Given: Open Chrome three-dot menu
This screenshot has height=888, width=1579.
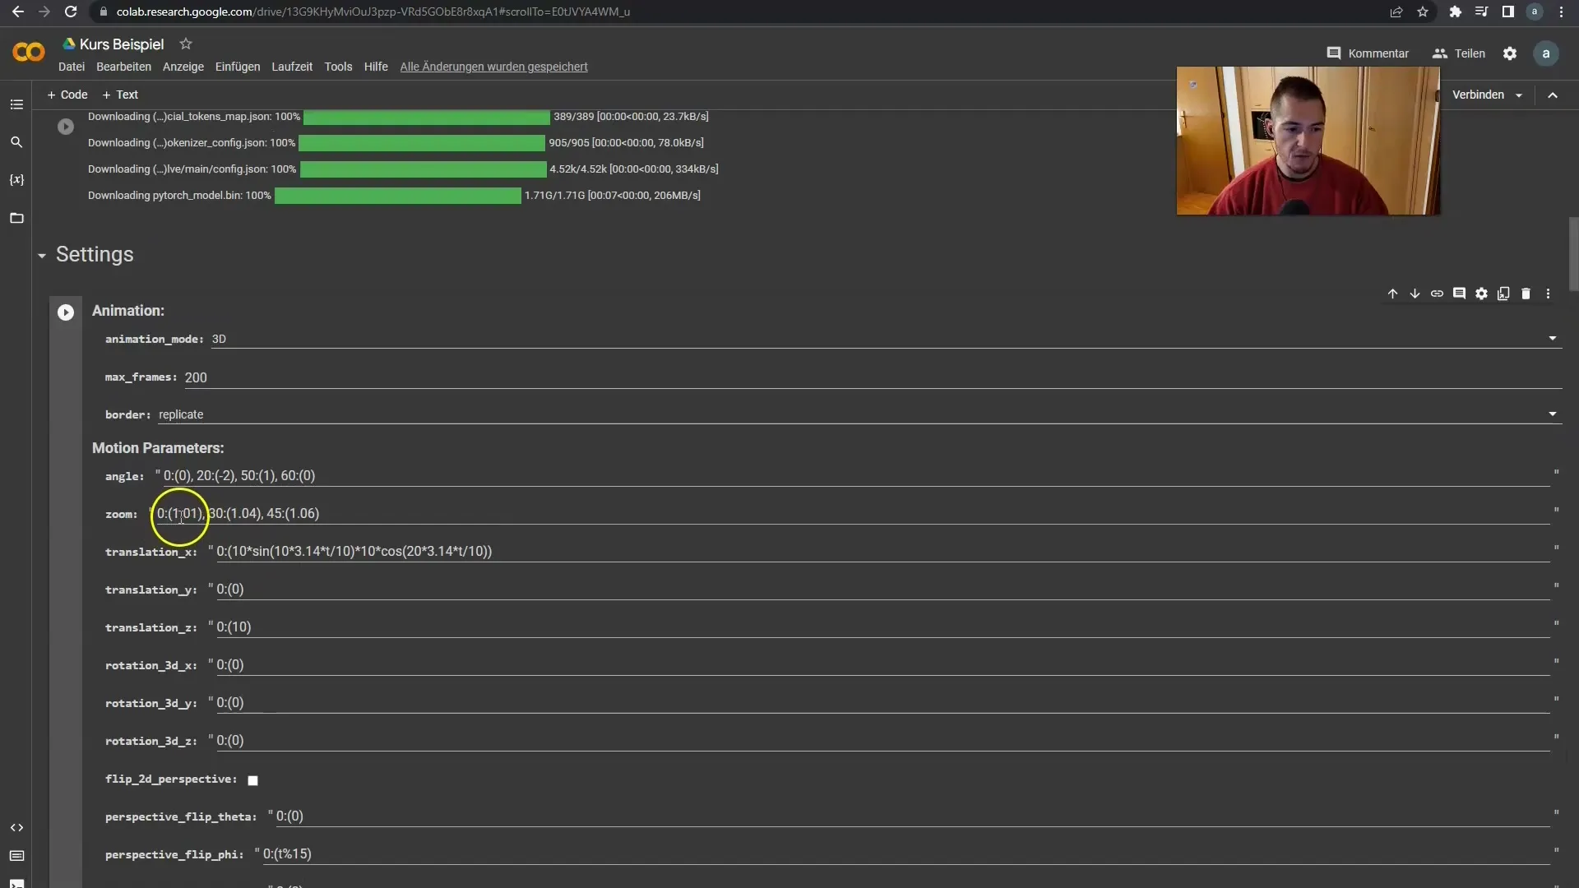Looking at the screenshot, I should [x=1561, y=12].
